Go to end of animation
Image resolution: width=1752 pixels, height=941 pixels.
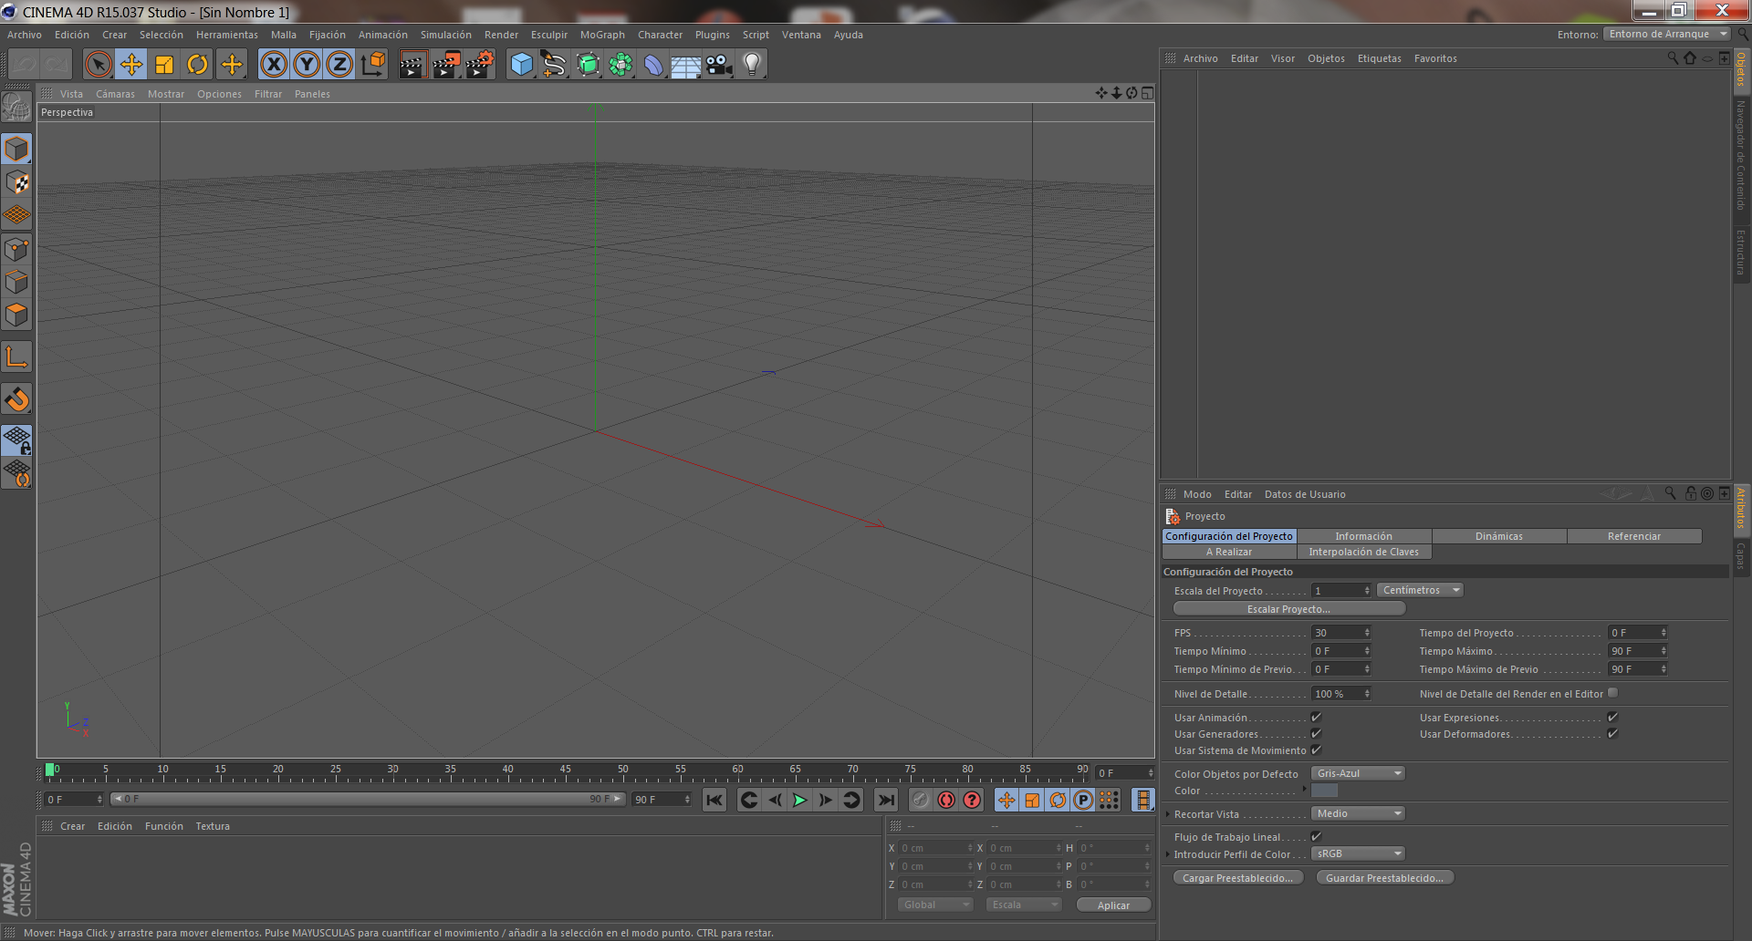coord(885,801)
